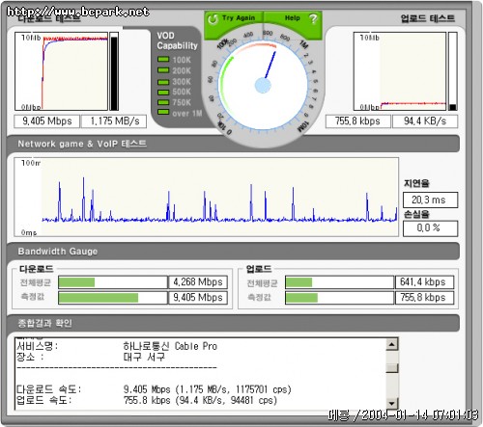This screenshot has width=483, height=427.
Task: Click the download speed result line in summary
Action: point(154,389)
